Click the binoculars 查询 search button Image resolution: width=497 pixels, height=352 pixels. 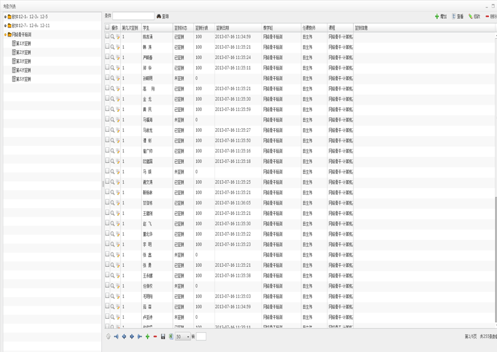tap(163, 16)
